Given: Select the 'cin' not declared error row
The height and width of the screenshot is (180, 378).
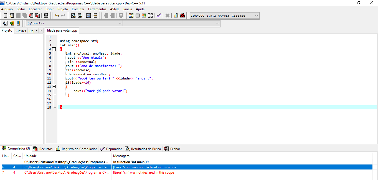Looking at the screenshot, I should [x=143, y=173].
